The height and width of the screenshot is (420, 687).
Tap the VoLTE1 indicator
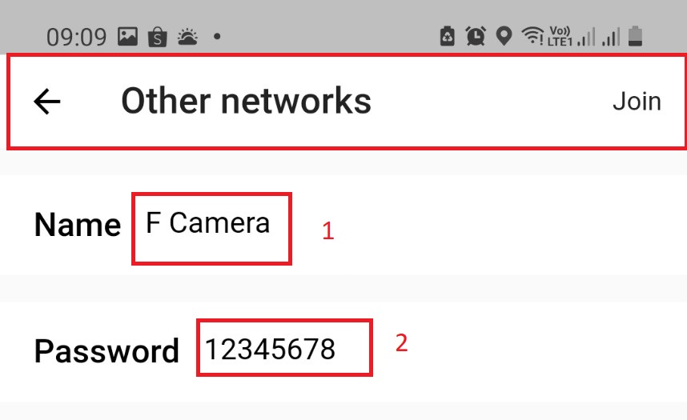(x=560, y=36)
